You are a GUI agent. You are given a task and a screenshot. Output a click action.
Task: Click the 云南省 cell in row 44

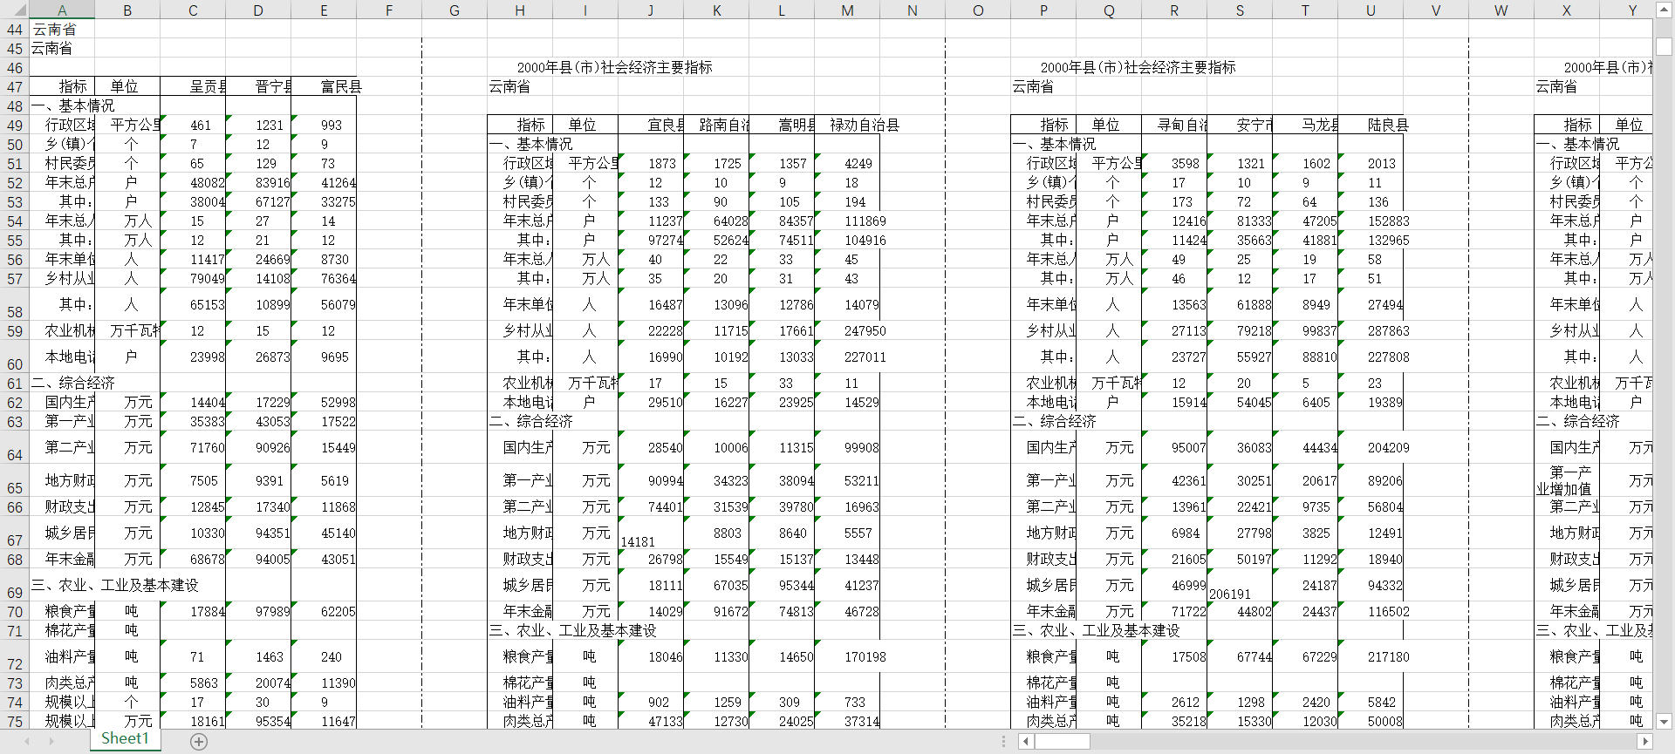point(62,30)
